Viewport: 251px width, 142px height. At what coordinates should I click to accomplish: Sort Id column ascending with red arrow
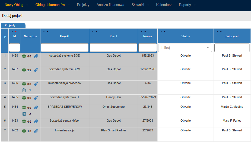16,32
